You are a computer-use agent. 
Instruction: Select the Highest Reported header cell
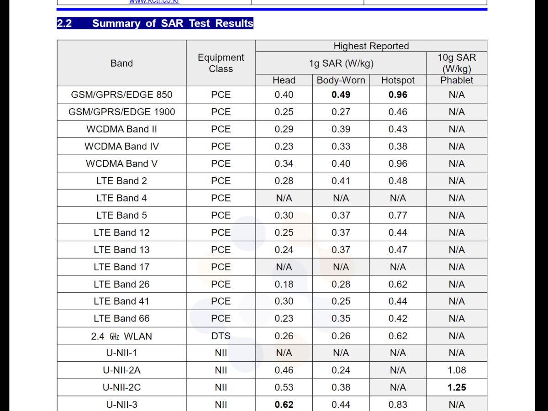(x=371, y=46)
